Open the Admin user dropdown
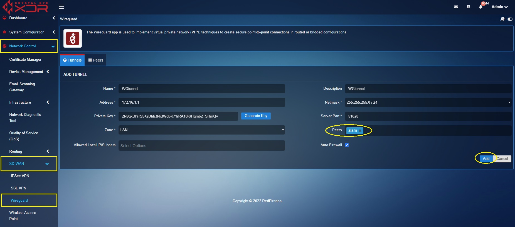The height and width of the screenshot is (227, 515). click(x=500, y=7)
